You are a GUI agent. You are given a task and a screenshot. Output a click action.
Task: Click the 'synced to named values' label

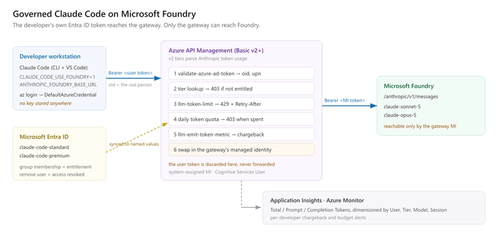tap(134, 144)
